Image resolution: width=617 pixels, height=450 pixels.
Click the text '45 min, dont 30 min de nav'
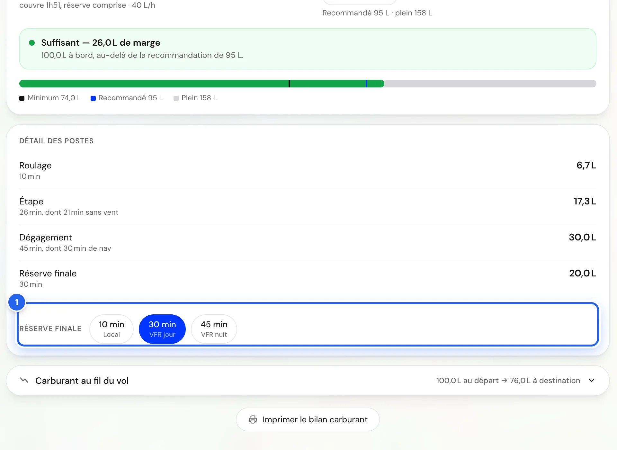click(65, 248)
